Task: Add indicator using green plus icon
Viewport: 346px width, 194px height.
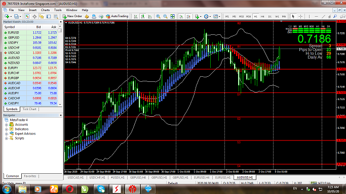Action: (197, 16)
